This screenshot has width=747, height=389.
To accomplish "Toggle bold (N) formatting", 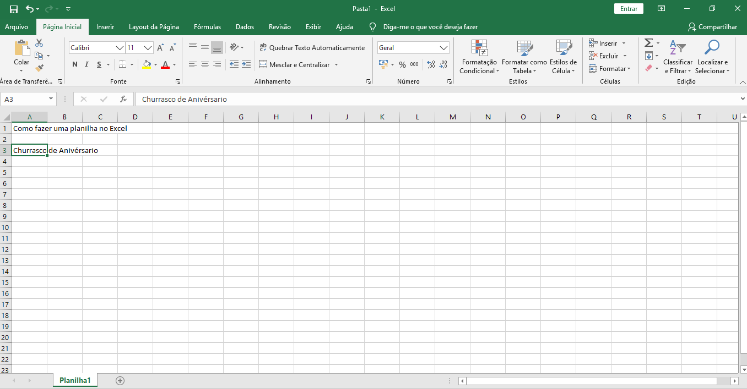I will [75, 64].
